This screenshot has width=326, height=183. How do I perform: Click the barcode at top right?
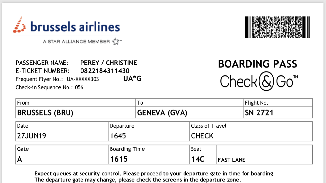pos(277,27)
